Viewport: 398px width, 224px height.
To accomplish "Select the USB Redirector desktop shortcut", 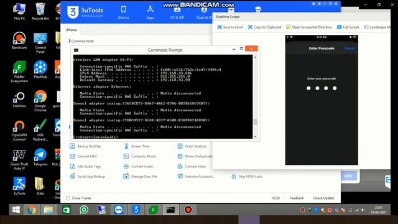I will [40, 130].
